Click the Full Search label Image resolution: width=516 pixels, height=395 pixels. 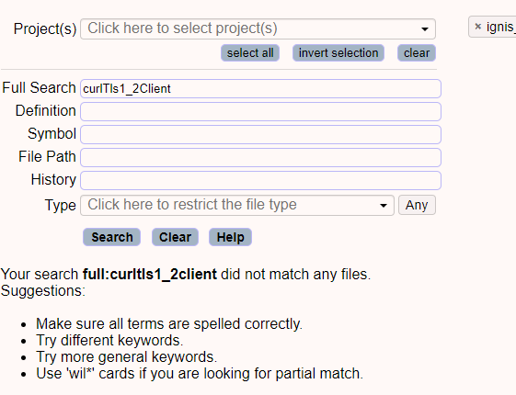pyautogui.click(x=39, y=88)
